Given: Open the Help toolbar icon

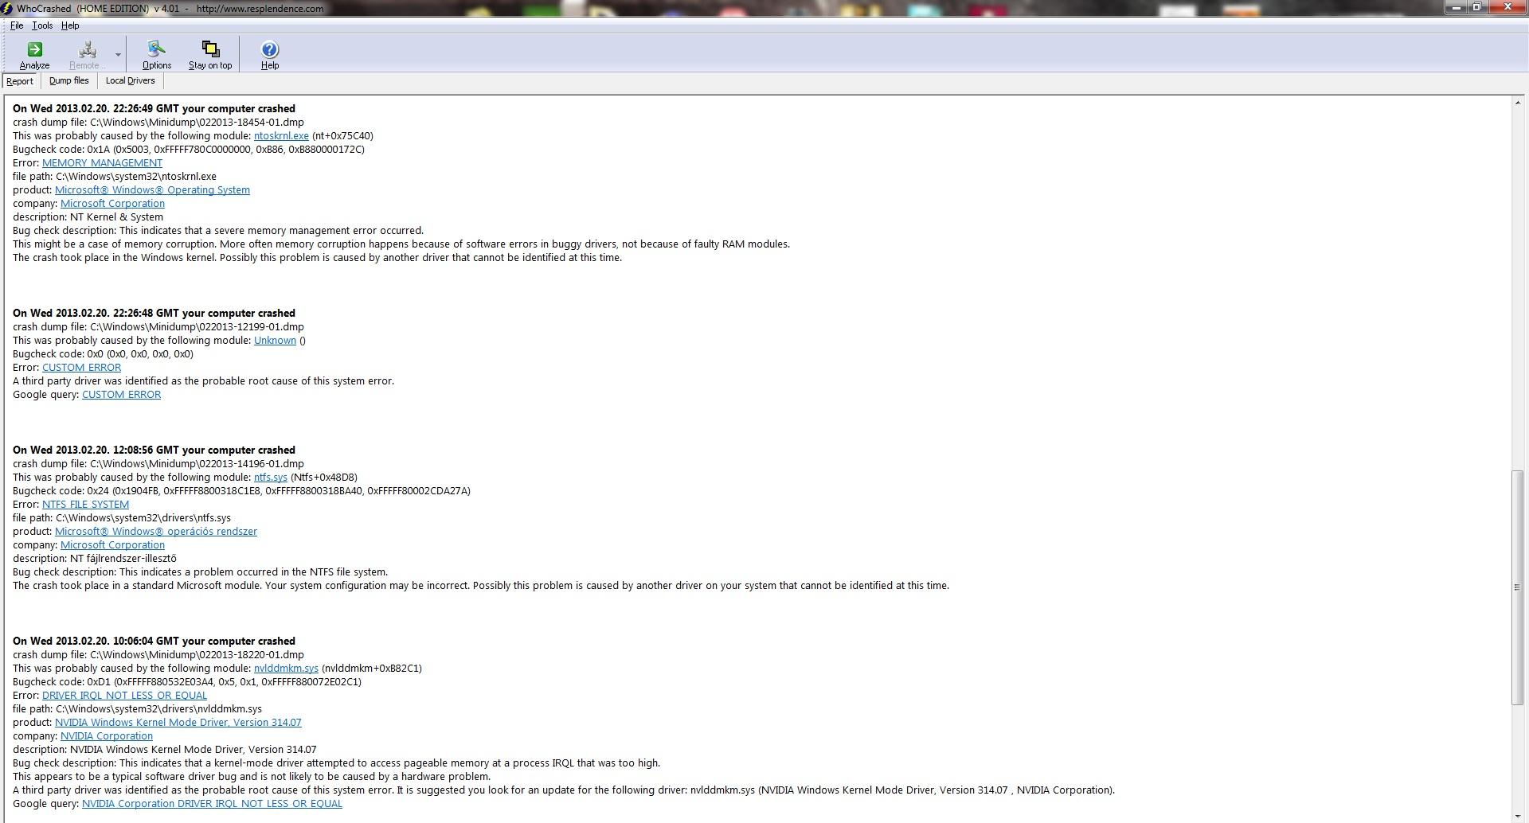Looking at the screenshot, I should (270, 55).
